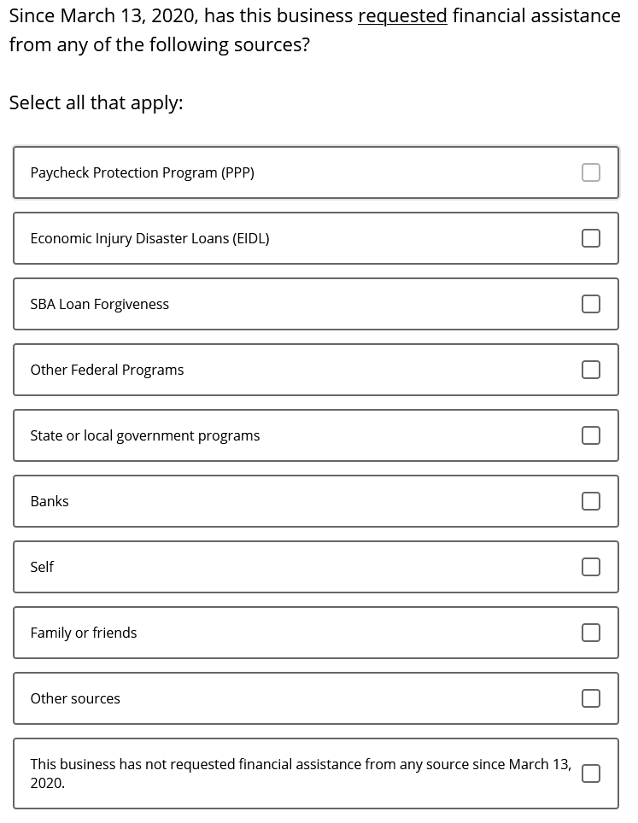Check the Paycheck Protection Program (PPP) checkbox
638x823 pixels.
pos(591,172)
